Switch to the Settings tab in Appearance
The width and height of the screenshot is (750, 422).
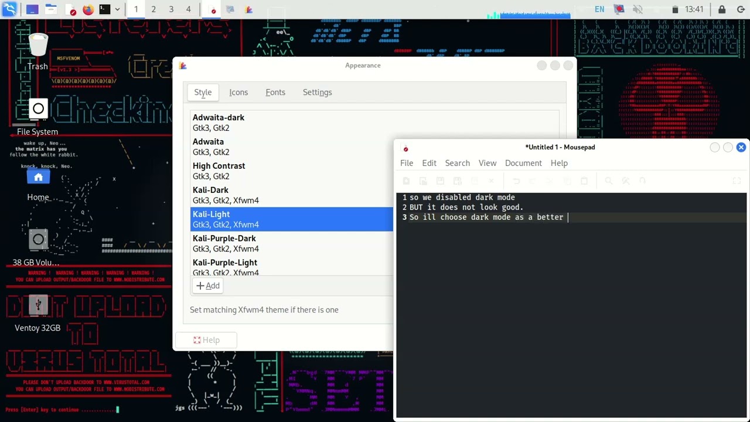click(317, 92)
